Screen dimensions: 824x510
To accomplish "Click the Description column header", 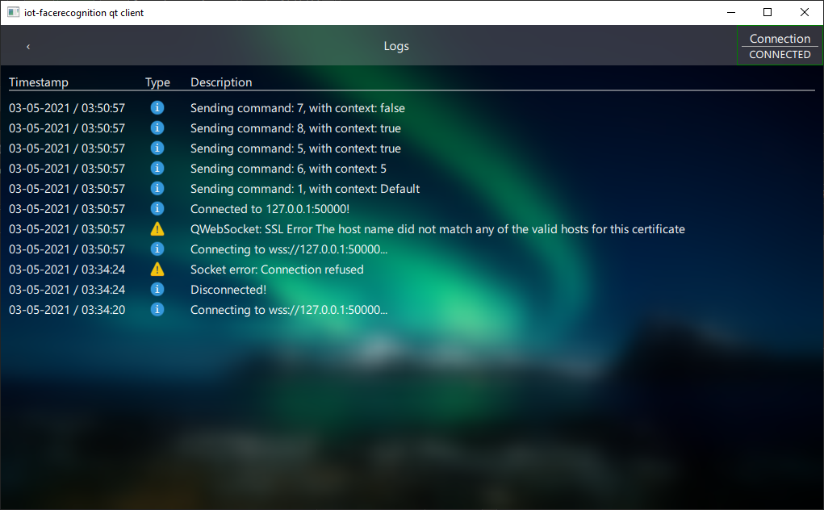I will 221,82.
